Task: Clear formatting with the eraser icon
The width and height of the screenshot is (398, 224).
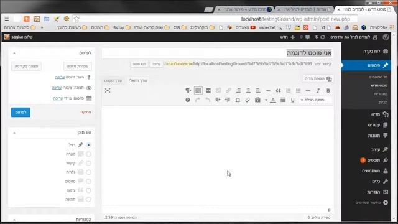Action: (248, 100)
